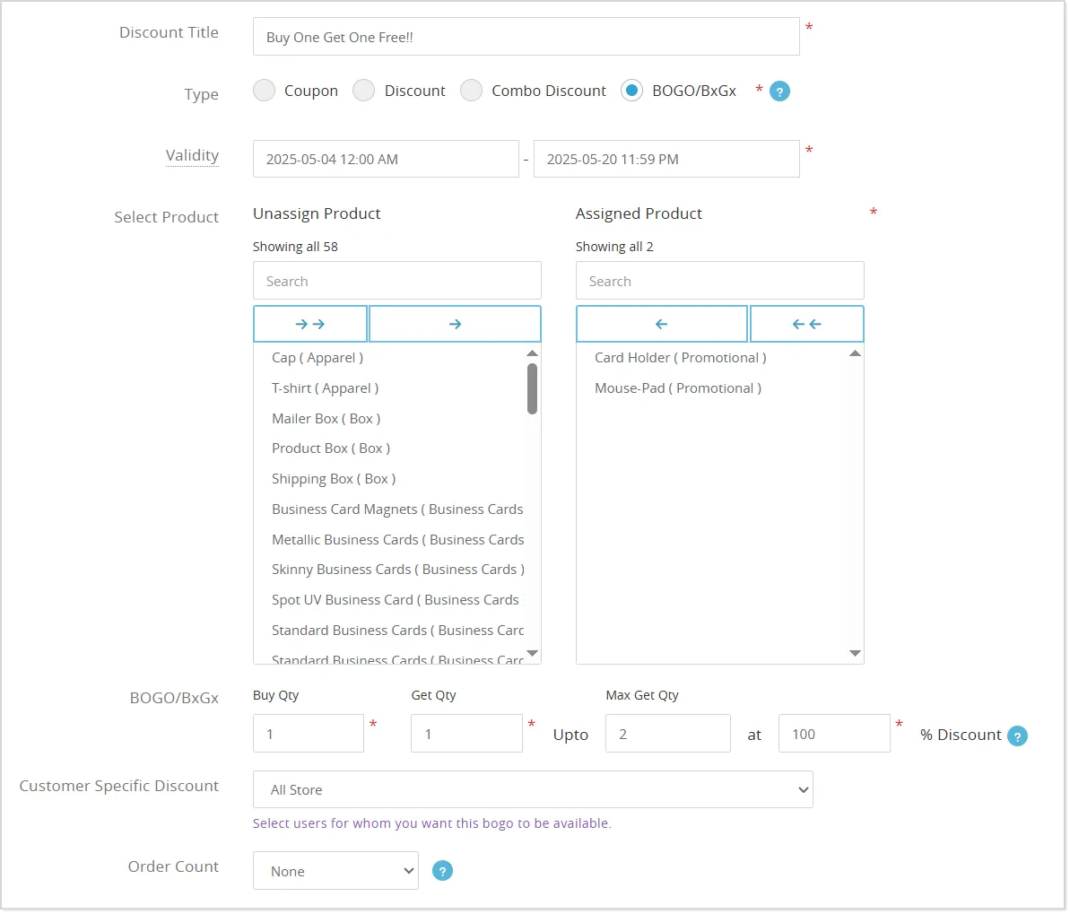Image resolution: width=1070 pixels, height=914 pixels.
Task: Click the validity start date field
Action: coord(387,159)
